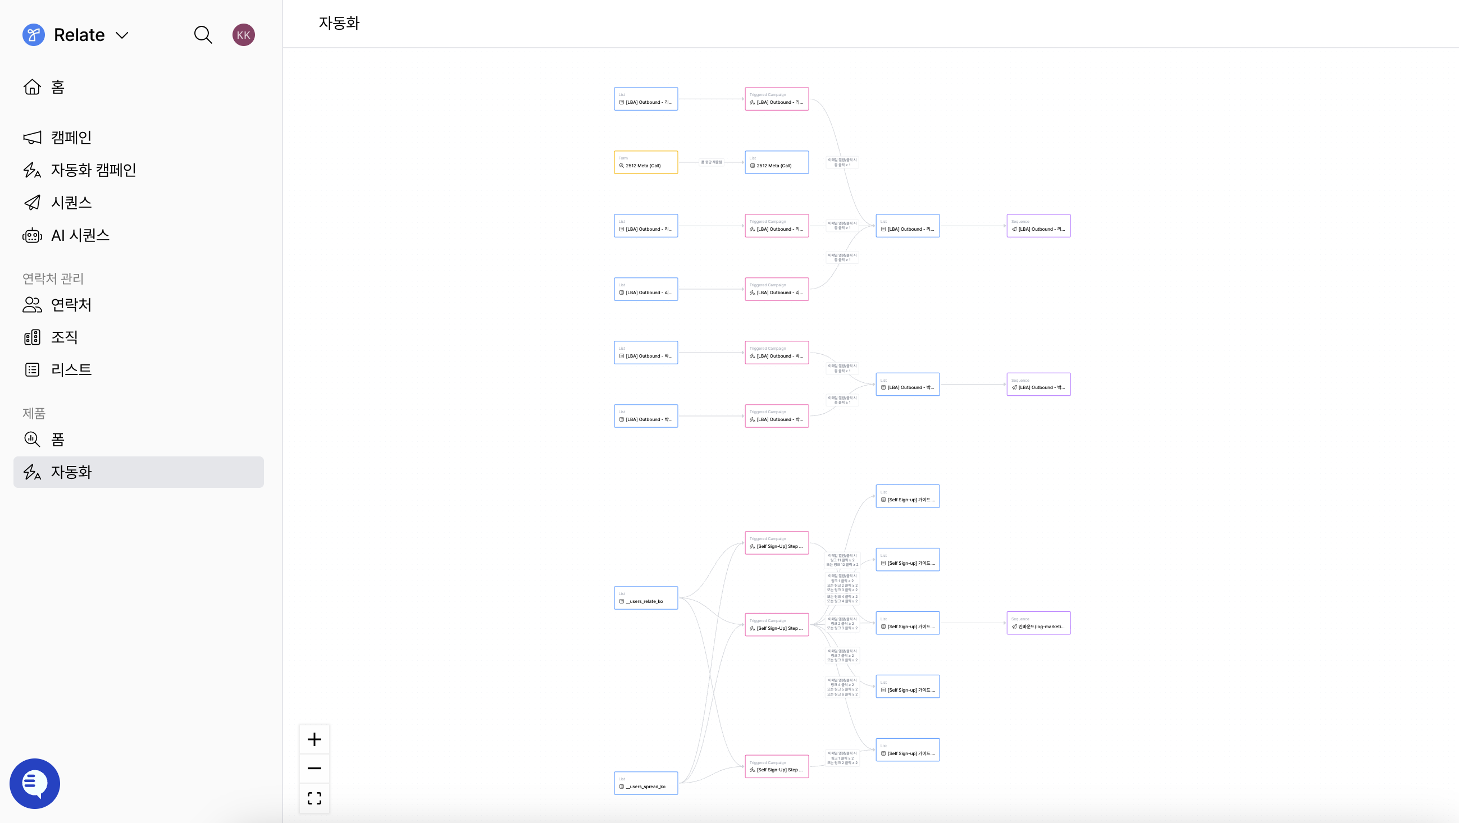Screen dimensions: 1459x823
Task: Open 시퀀스 via the paper-plane icon
Action: pos(32,202)
